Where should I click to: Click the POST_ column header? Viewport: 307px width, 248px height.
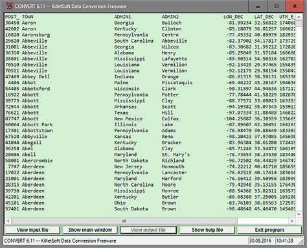click(x=12, y=17)
